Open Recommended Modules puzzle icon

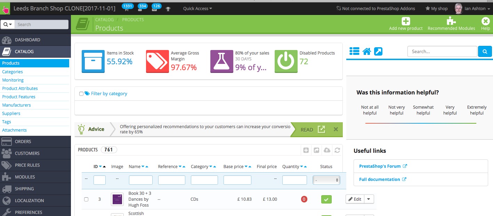click(x=451, y=21)
